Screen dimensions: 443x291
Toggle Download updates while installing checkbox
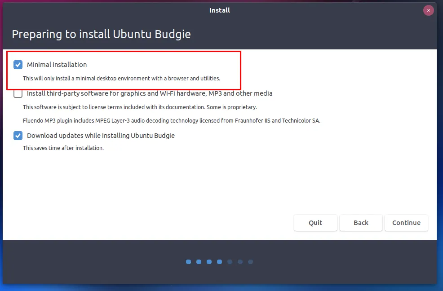18,136
